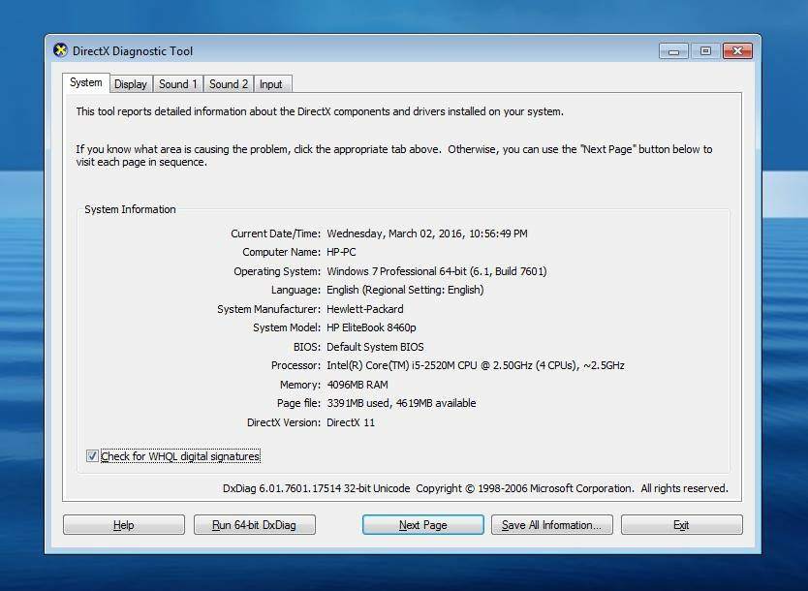Screen dimensions: 808x591
Task: Click the 'System Manufacturer:' label
Action: (268, 309)
